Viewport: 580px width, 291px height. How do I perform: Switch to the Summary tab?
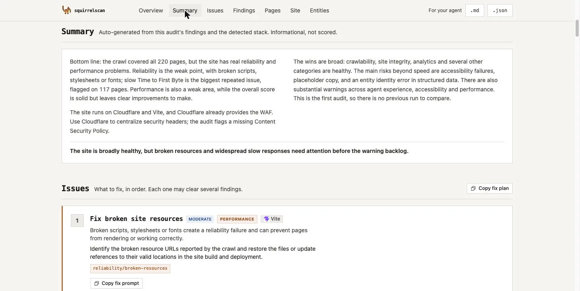(185, 10)
